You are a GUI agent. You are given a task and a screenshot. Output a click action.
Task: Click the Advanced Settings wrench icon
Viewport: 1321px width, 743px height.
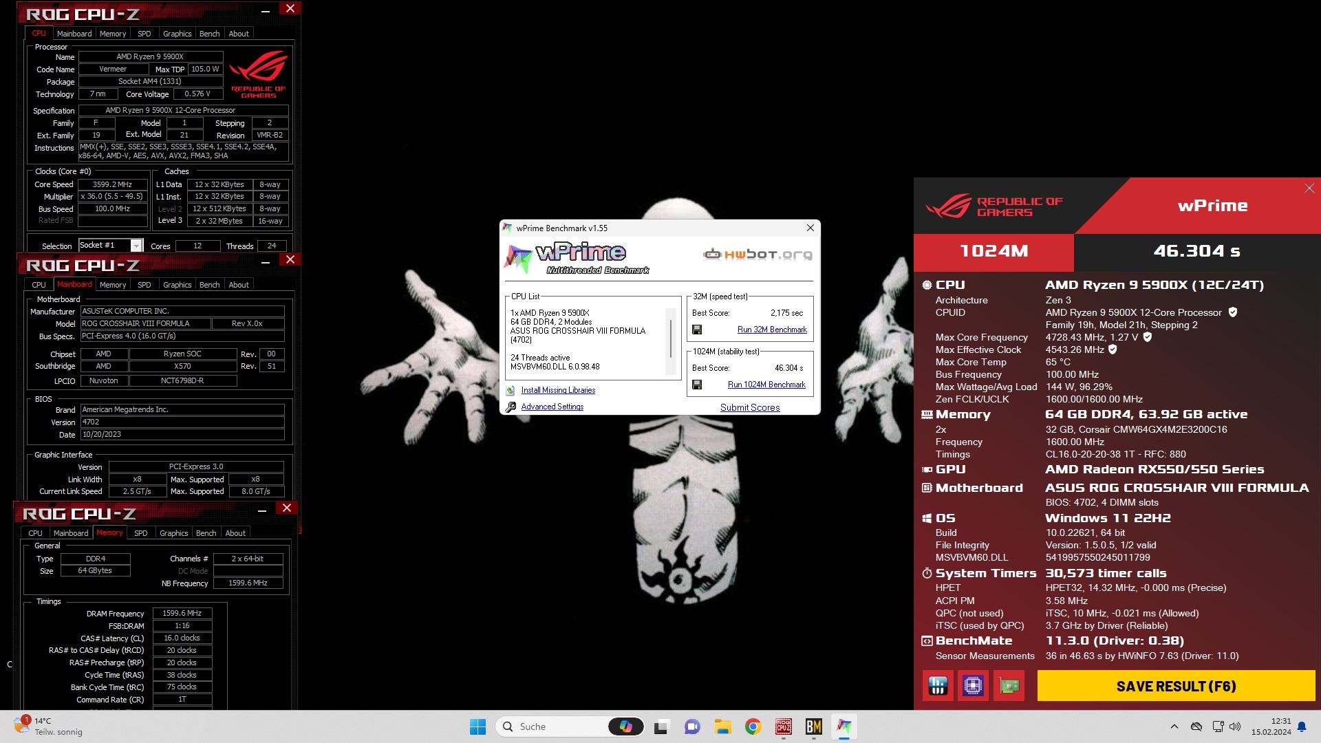coord(511,407)
